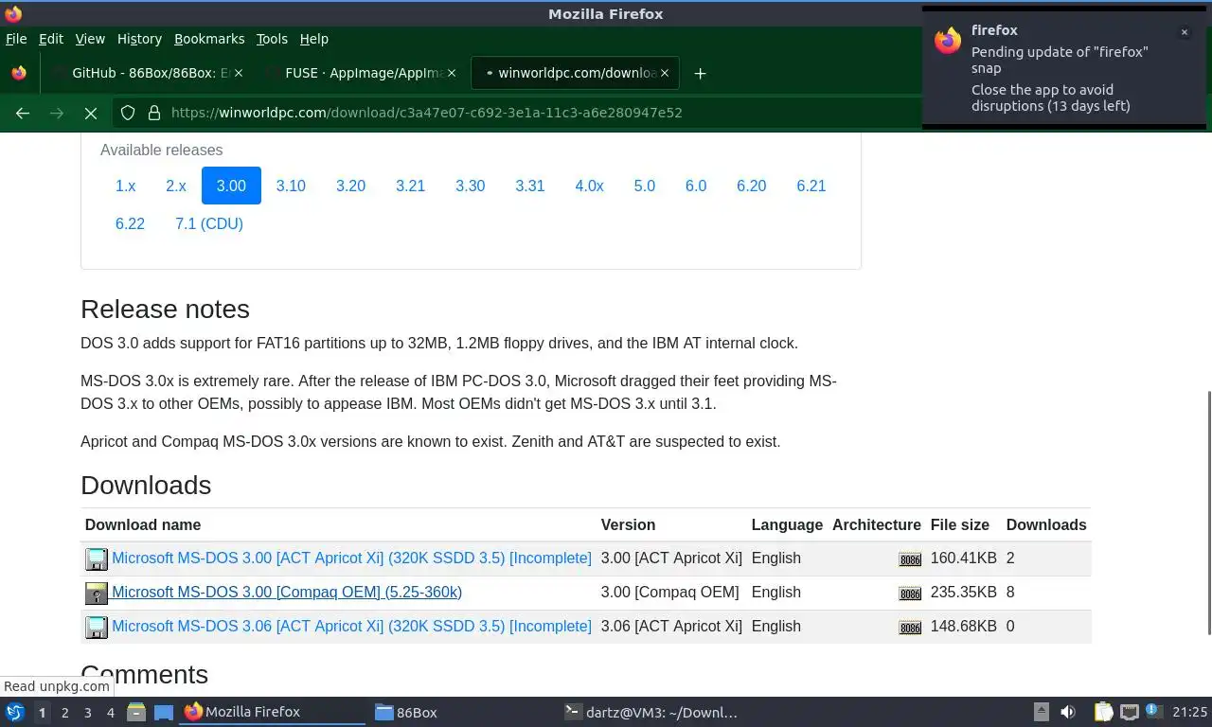Switch to virtual desktop 2

(x=64, y=713)
